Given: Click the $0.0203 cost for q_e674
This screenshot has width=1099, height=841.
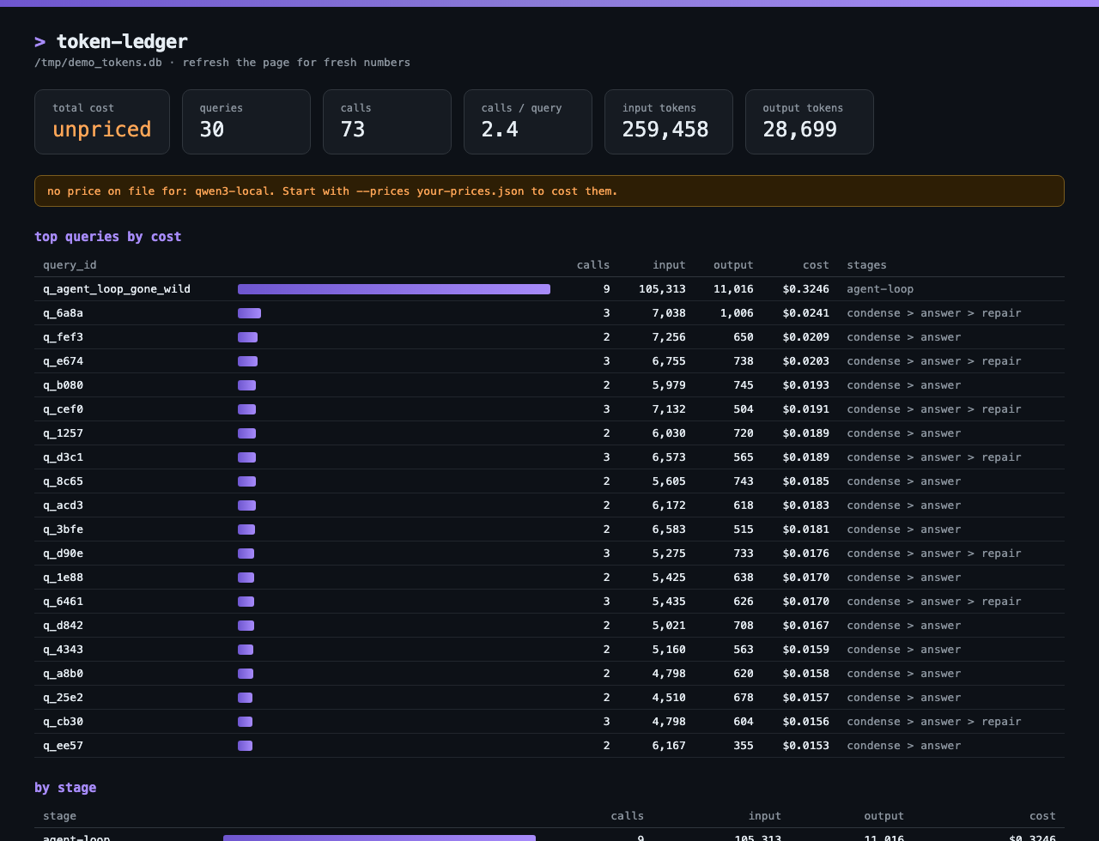Looking at the screenshot, I should pos(806,361).
